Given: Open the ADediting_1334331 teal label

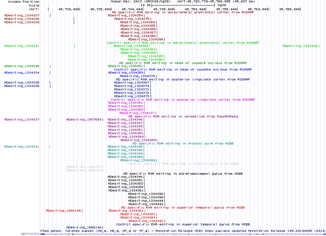Looking at the screenshot, I should point(22,147).
